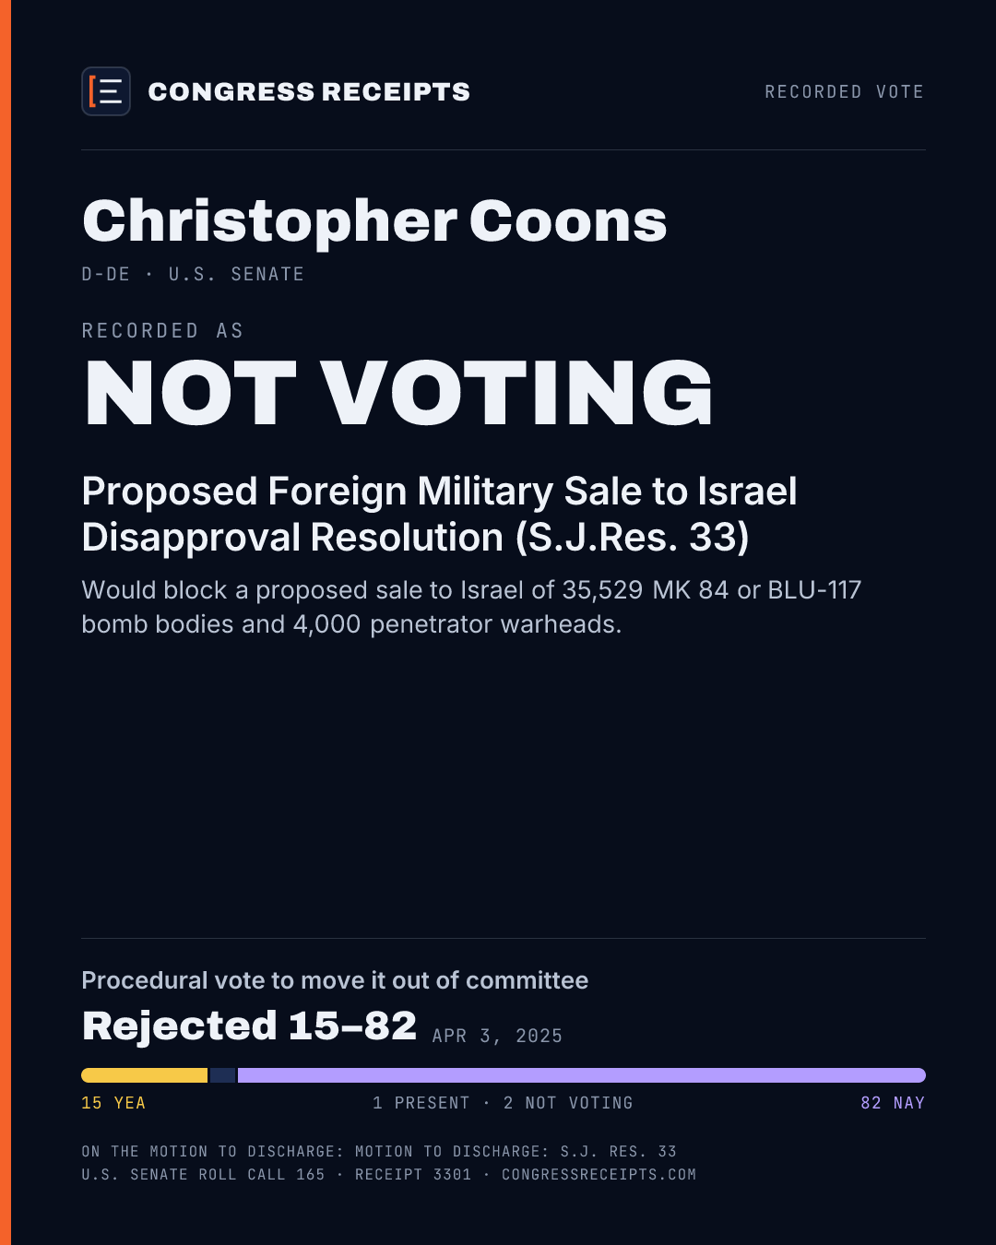
Task: Click the yellow Yea segment of vote bar
Action: click(x=144, y=1075)
